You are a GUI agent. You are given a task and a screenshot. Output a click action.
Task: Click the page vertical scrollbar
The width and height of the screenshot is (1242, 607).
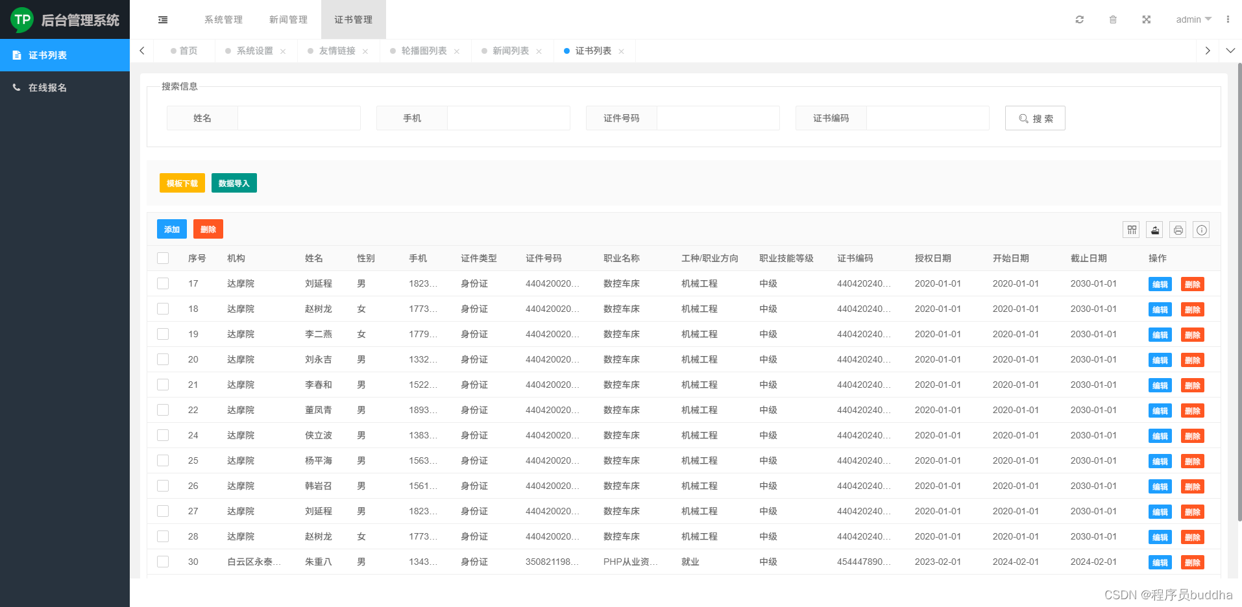pyautogui.click(x=1239, y=292)
